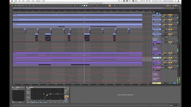Toggle the highlighted blue automation lock button above tracks
191x107 pixels.
(x=157, y=13)
